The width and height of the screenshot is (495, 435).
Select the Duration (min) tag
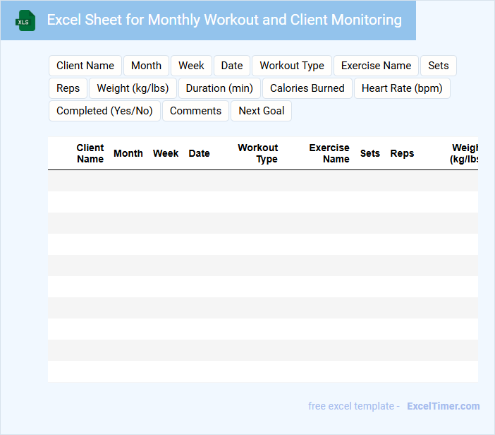(219, 88)
